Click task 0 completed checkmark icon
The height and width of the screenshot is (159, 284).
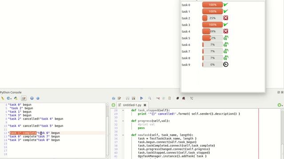click(226, 5)
